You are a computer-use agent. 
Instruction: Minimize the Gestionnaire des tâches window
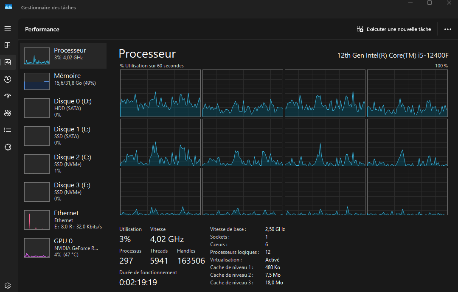(410, 3)
